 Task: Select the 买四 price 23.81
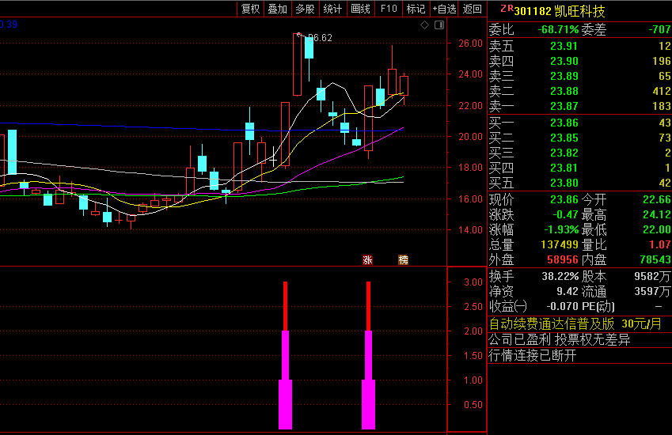pyautogui.click(x=564, y=168)
